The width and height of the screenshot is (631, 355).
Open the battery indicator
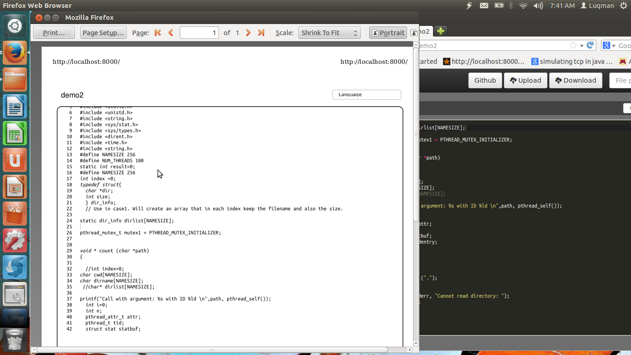499,6
